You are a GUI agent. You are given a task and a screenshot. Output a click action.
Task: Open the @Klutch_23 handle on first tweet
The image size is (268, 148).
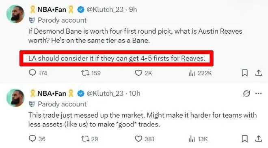105,10
